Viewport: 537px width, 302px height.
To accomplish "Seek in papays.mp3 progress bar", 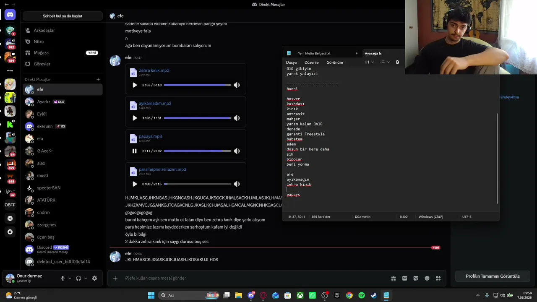I will [x=197, y=151].
